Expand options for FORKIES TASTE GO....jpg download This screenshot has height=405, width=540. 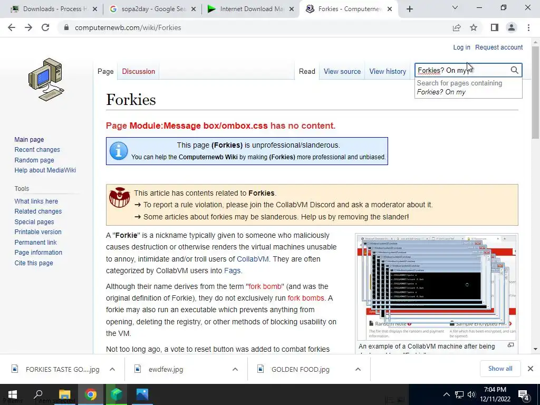point(112,369)
